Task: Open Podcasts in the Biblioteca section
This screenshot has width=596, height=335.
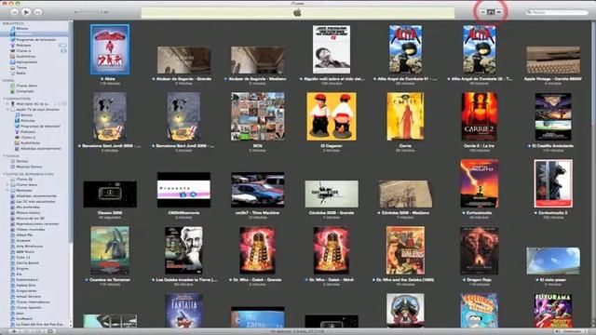Action: click(23, 46)
